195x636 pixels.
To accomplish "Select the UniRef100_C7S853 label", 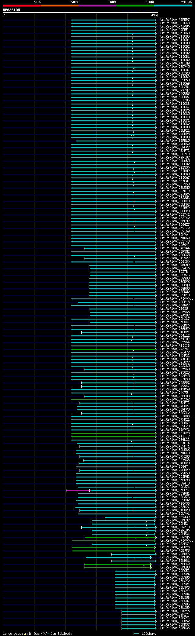I will (175, 473).
